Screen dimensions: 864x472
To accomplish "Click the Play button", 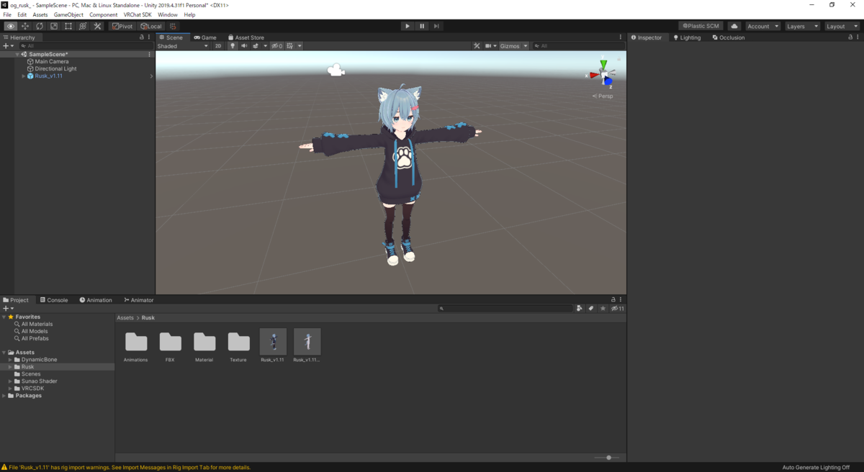I will [x=407, y=26].
